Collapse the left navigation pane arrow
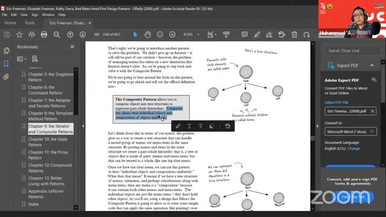Image resolution: width=386 pixels, height=217 pixels. (x=83, y=126)
